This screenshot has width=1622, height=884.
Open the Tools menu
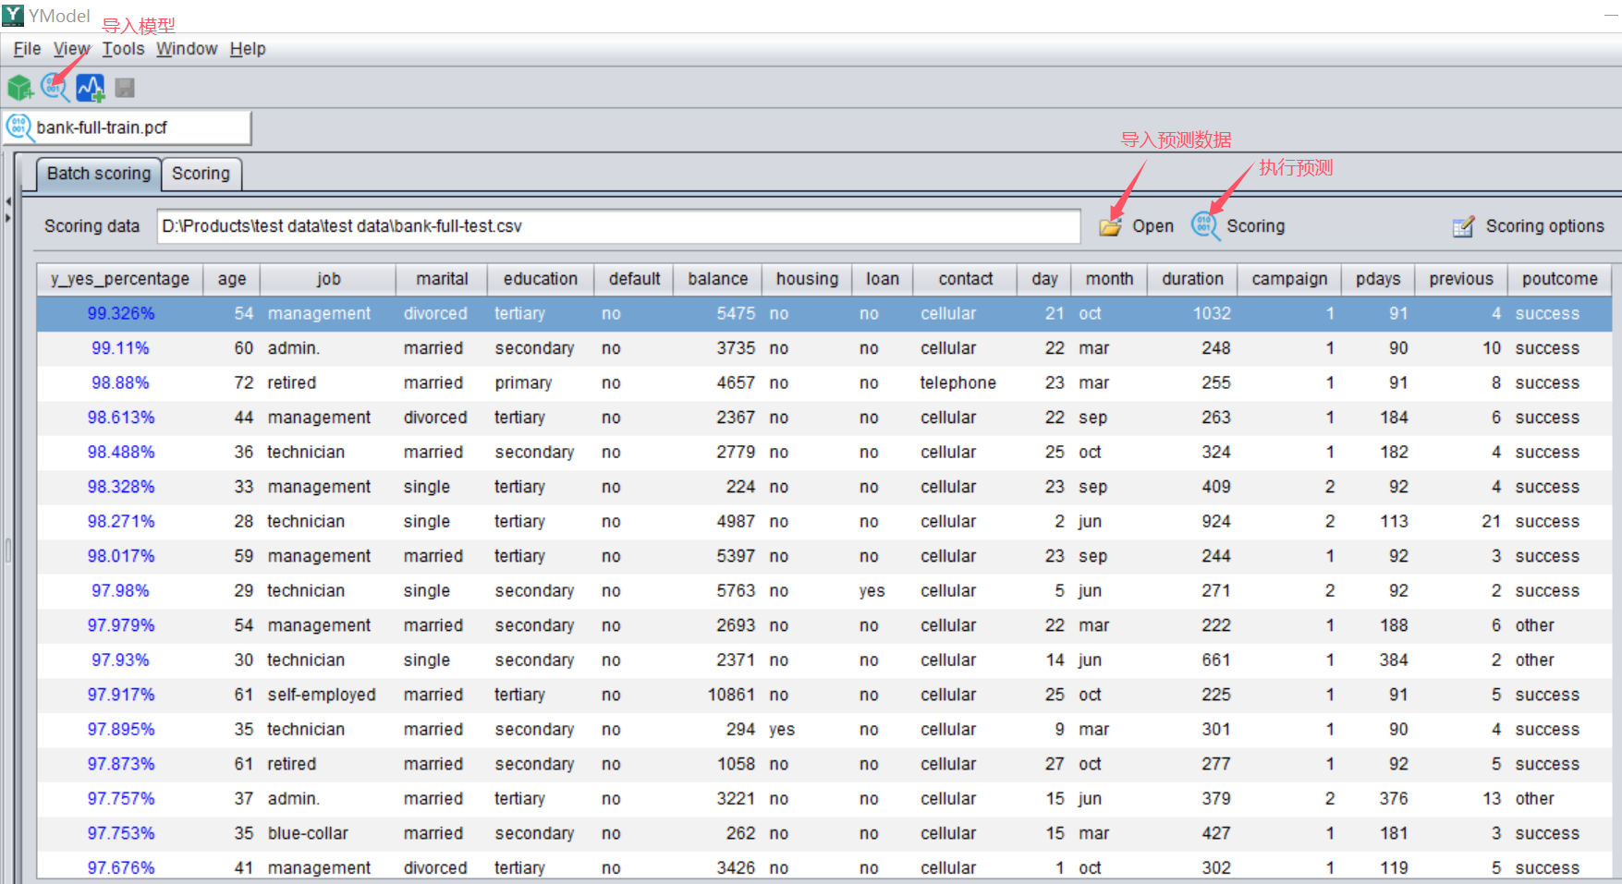123,49
